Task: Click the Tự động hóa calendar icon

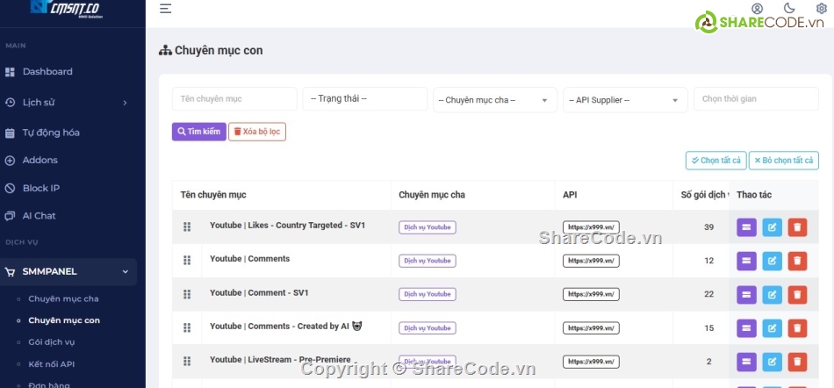Action: point(10,133)
